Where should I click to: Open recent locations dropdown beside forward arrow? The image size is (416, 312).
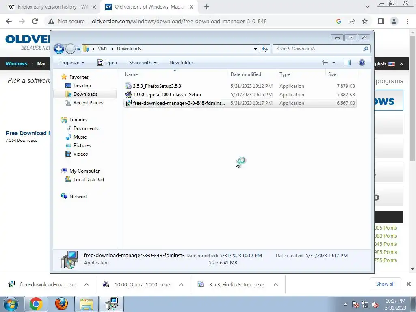tap(78, 49)
